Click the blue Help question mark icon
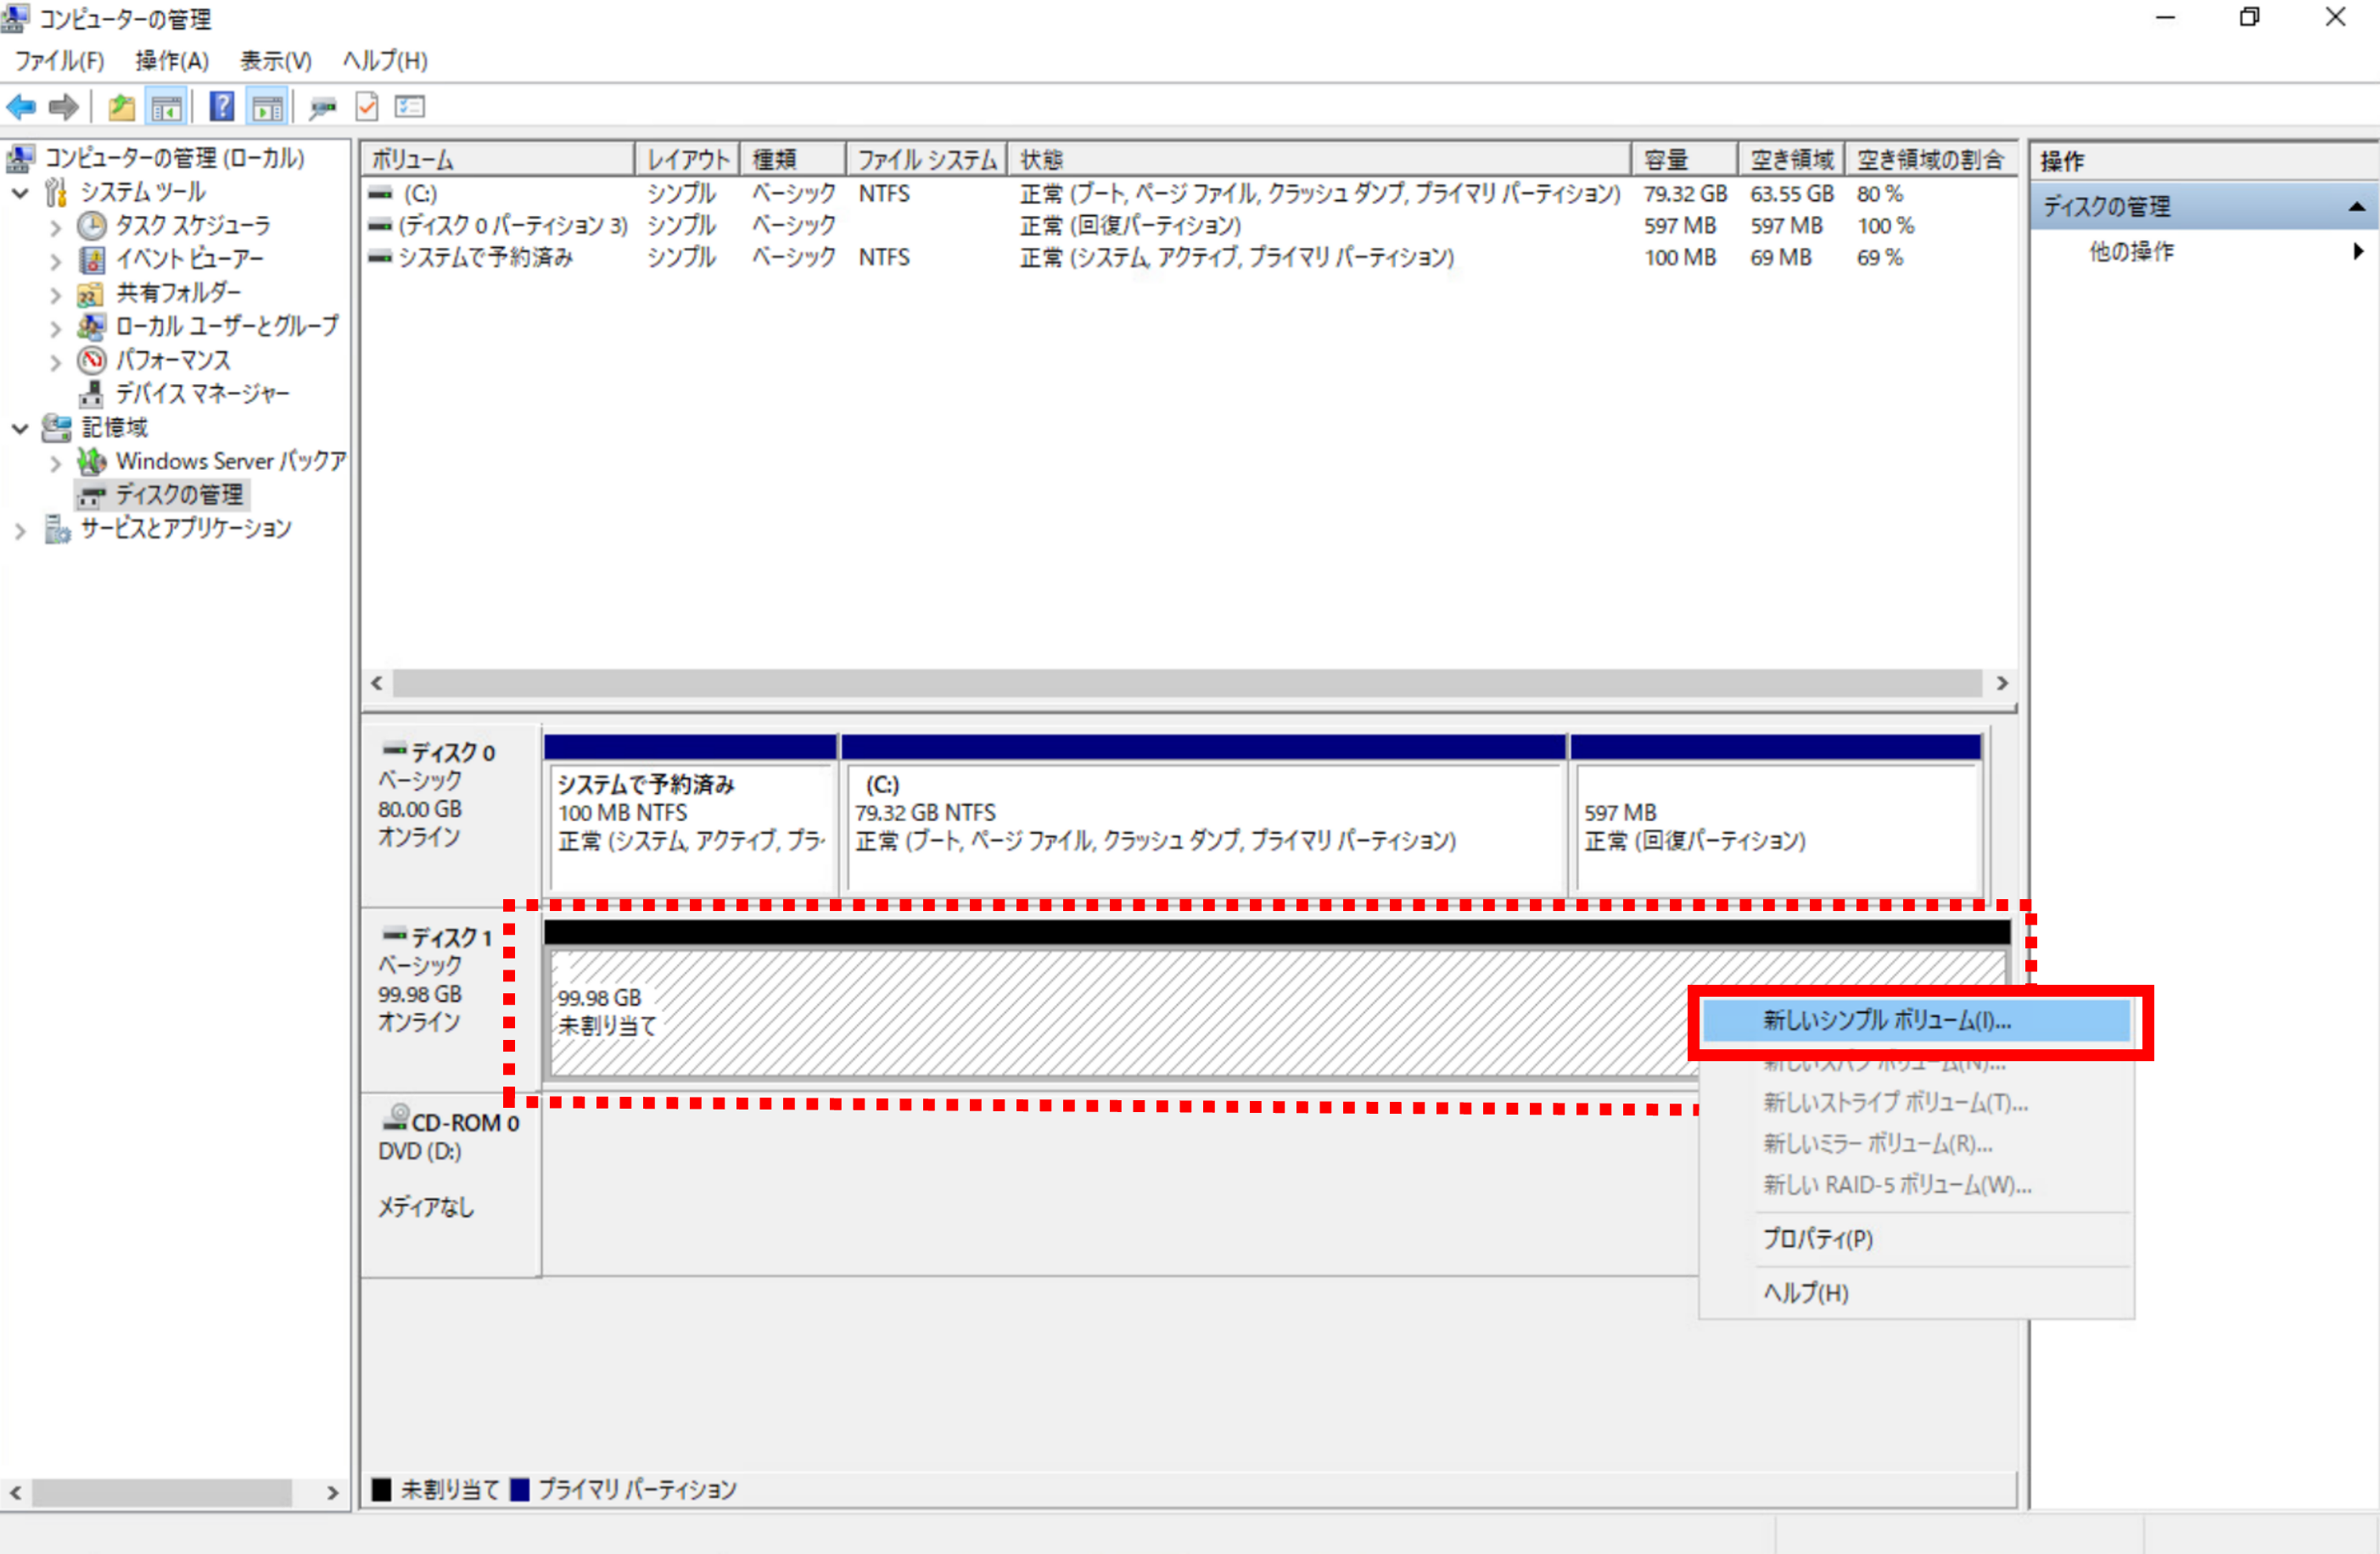Screen dimensions: 2380x1554 click(x=222, y=107)
